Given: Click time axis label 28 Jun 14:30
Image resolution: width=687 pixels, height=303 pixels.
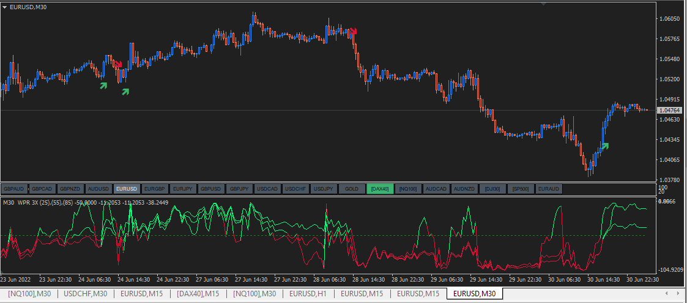Looking at the screenshot, I should pos(368,279).
